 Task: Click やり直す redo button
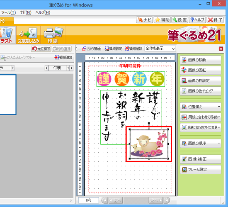[x=62, y=49]
